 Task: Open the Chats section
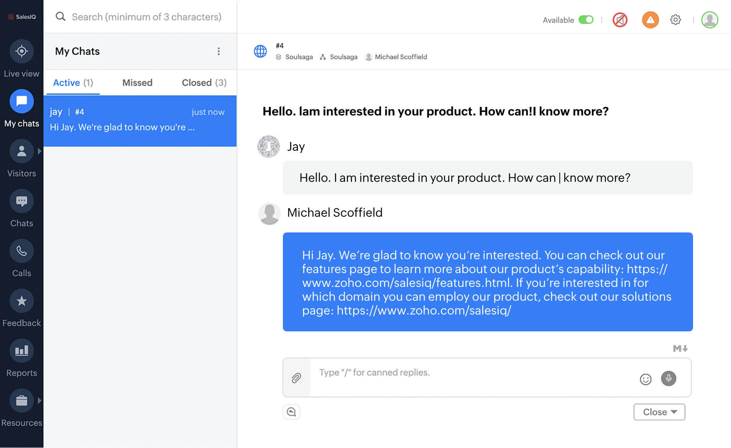tap(21, 201)
